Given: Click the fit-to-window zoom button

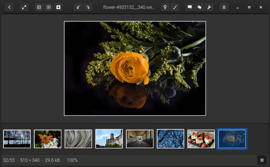Looking at the screenshot, I should 49,7.
